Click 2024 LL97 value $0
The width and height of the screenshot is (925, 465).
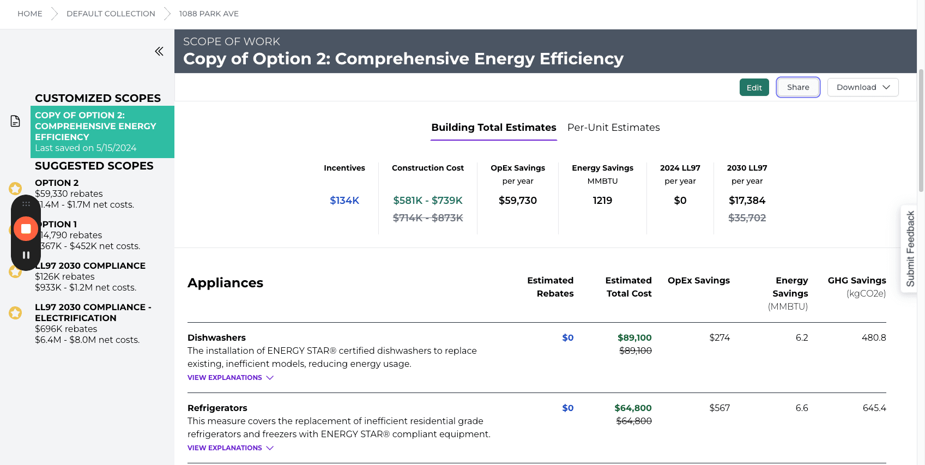[680, 201]
